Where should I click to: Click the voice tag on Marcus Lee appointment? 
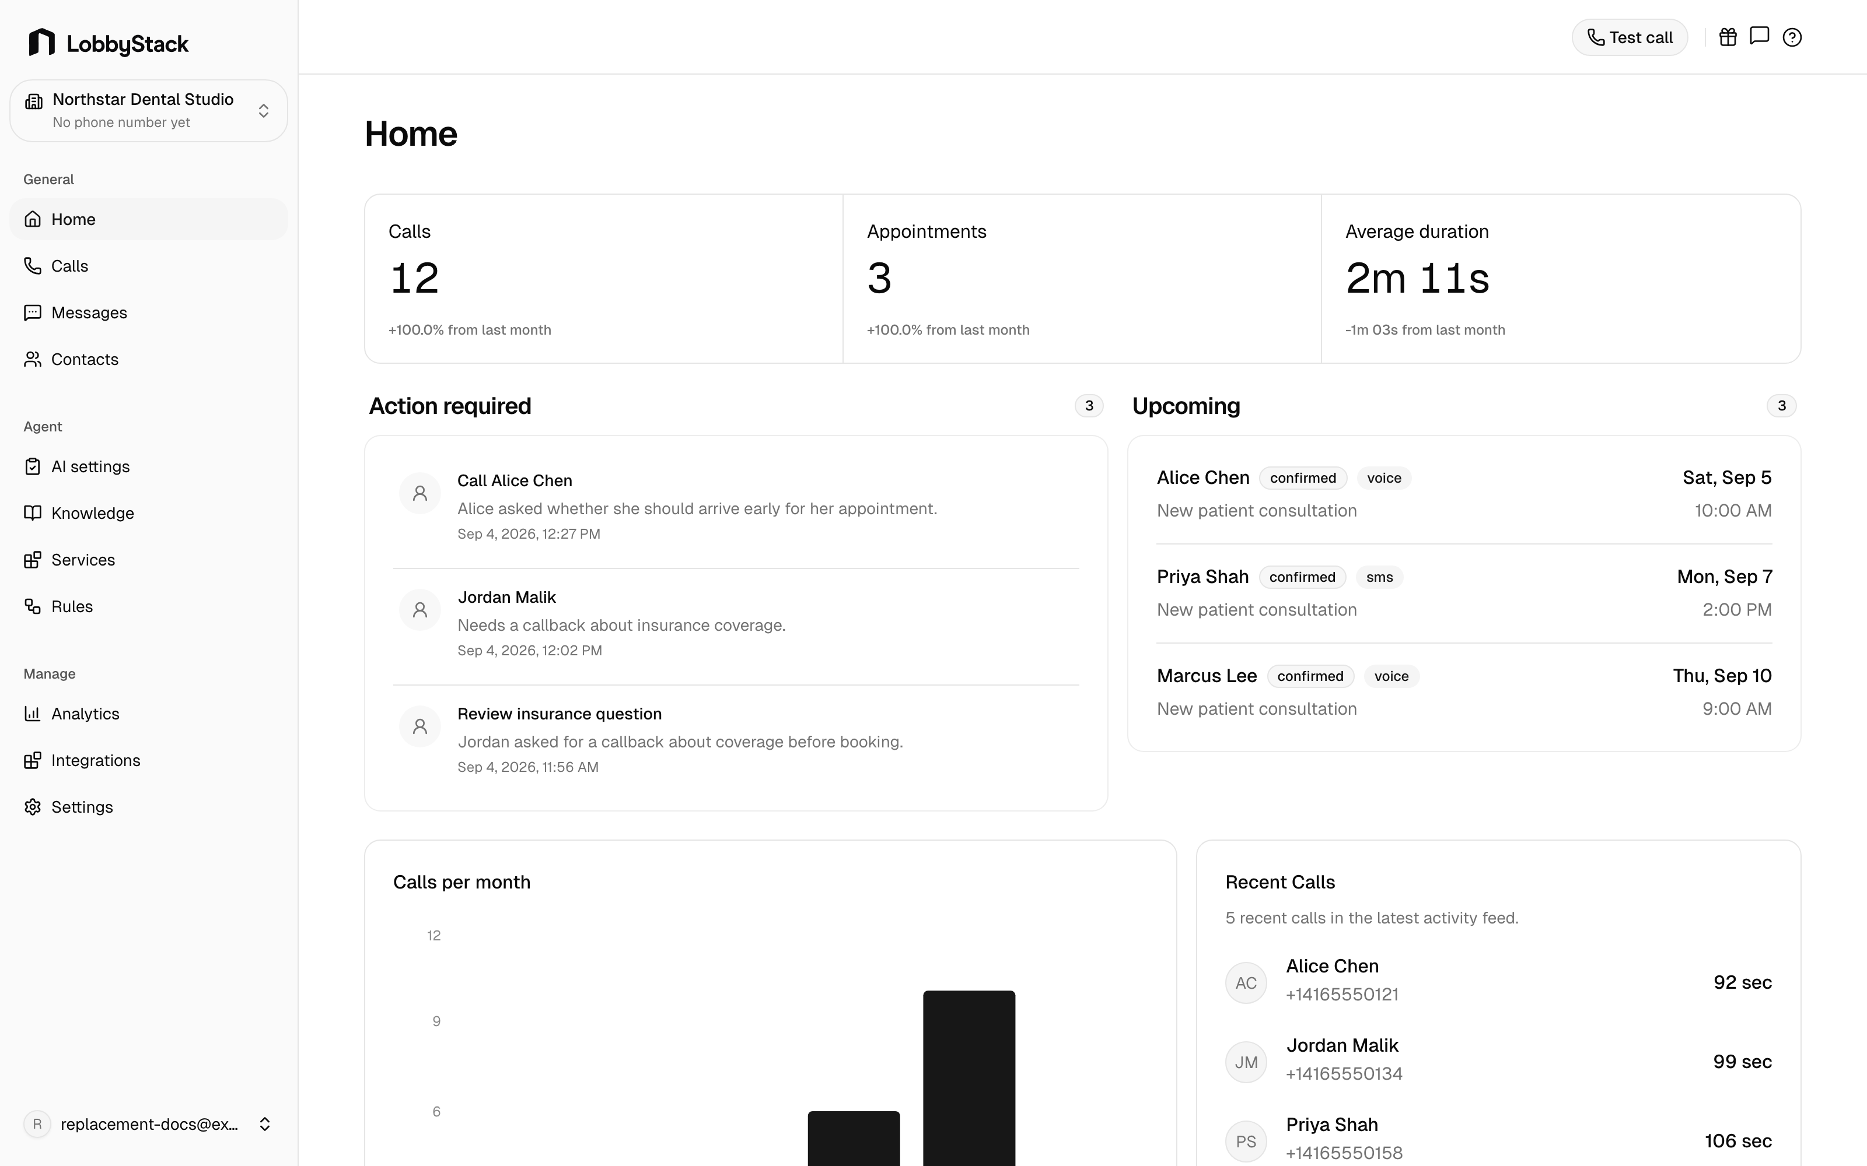tap(1391, 676)
